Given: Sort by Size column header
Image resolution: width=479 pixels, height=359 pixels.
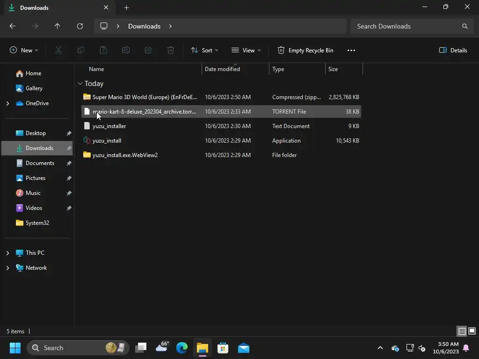Looking at the screenshot, I should 333,69.
